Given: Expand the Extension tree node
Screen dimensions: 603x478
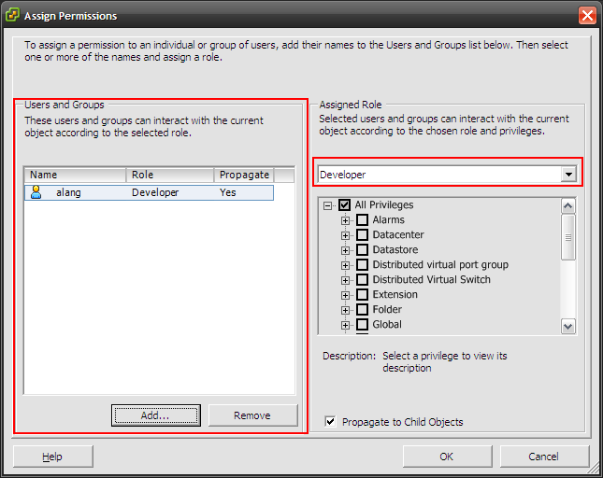Looking at the screenshot, I should click(x=345, y=296).
